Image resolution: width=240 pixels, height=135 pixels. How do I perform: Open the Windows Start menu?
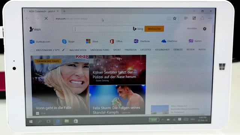pos(31,121)
